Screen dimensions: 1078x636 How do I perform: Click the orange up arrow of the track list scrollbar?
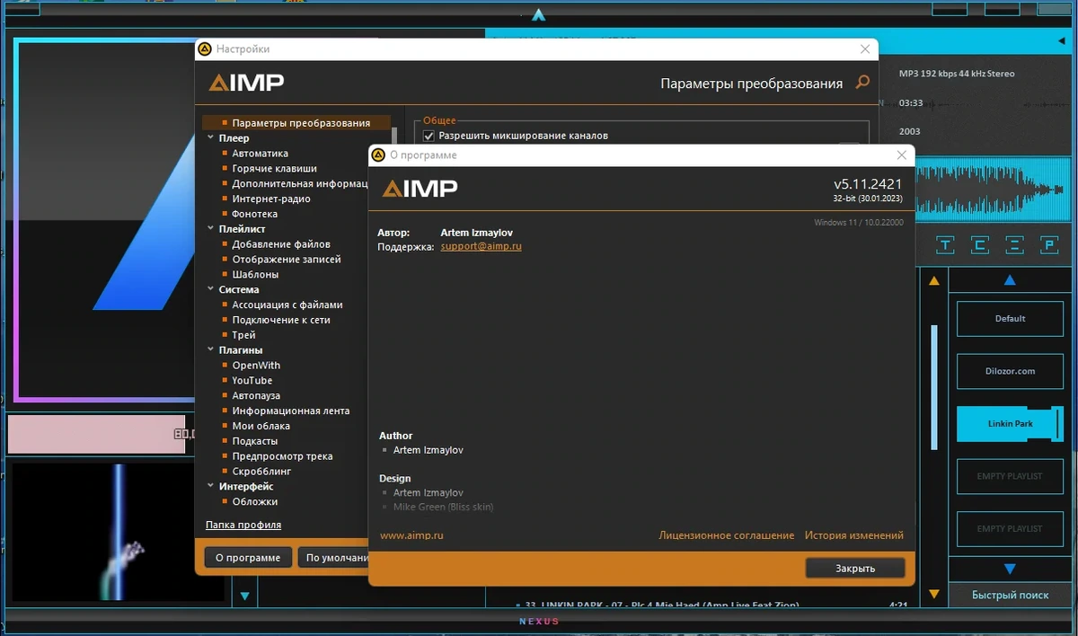point(933,281)
